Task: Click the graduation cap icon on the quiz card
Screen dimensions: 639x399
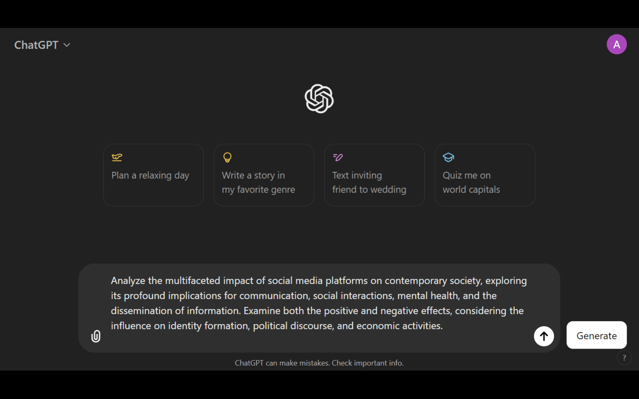Action: click(x=448, y=158)
